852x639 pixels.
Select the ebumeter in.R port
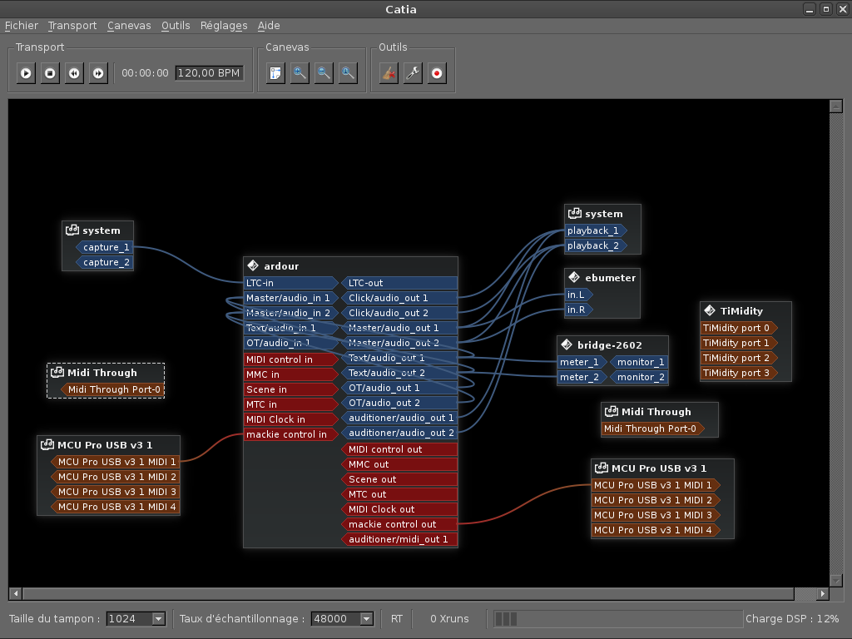(579, 310)
